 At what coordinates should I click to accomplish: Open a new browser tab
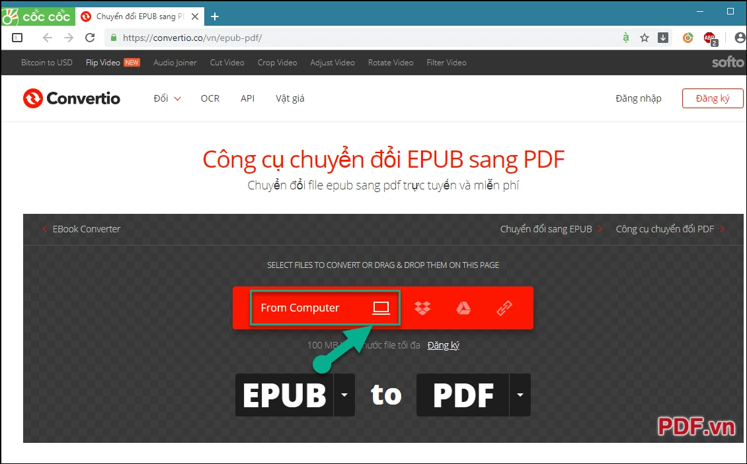pyautogui.click(x=215, y=17)
